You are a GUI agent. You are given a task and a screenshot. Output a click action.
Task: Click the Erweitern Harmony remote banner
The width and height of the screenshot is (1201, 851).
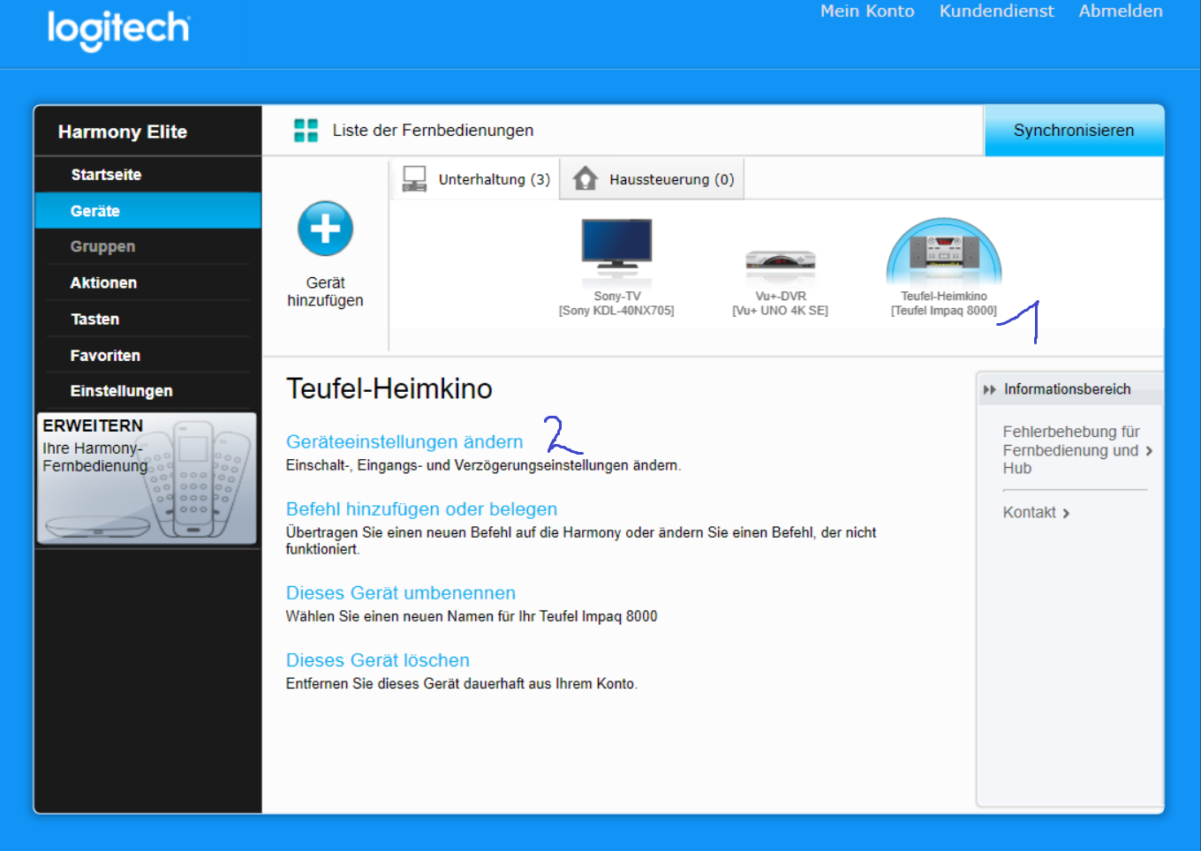coord(147,478)
